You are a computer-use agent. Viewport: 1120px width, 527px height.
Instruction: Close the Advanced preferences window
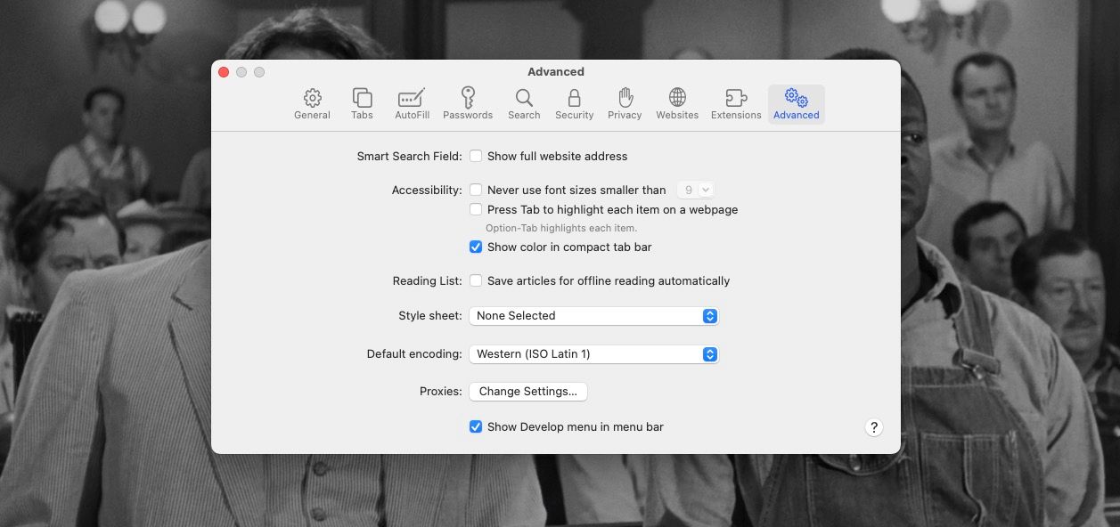coord(224,72)
